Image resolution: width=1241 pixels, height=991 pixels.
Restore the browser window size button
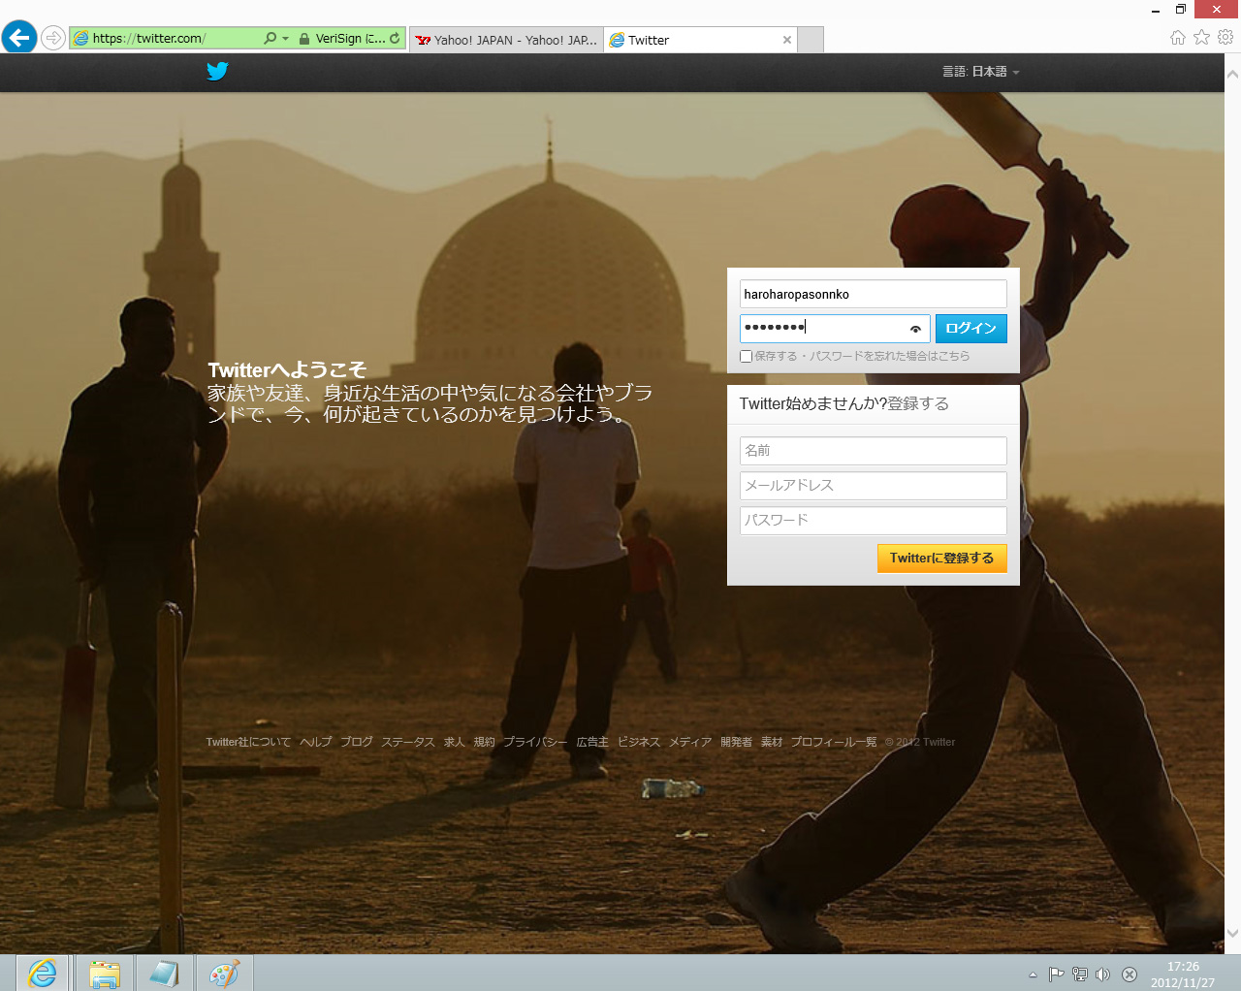click(1181, 10)
